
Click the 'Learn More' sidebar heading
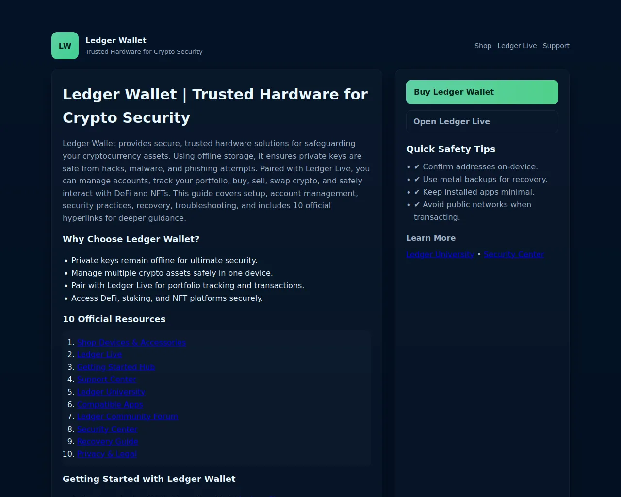click(431, 238)
